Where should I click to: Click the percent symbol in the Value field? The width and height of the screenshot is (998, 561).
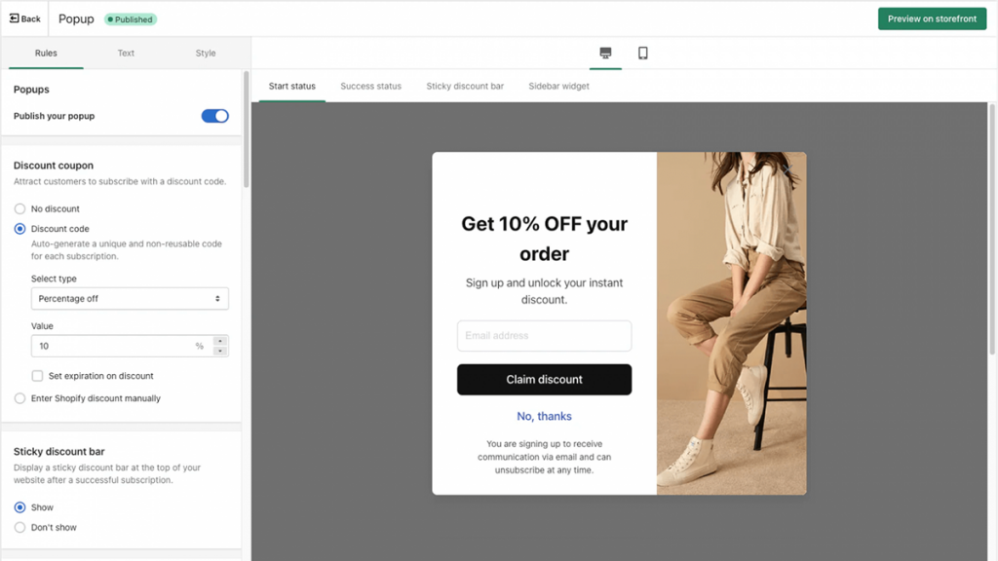click(x=200, y=346)
